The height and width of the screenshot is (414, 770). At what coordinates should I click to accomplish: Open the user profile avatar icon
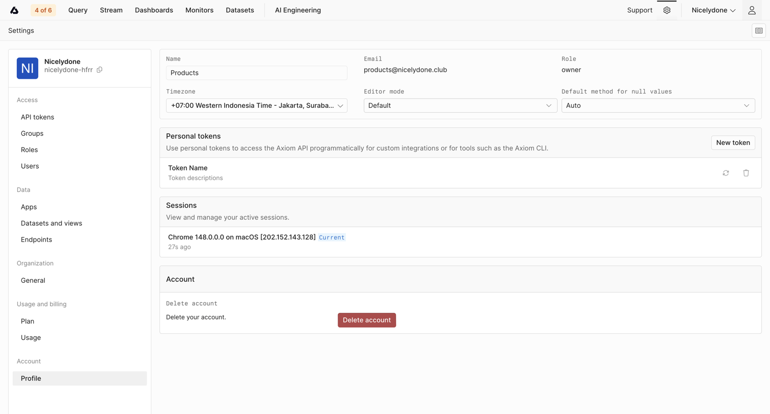point(752,10)
